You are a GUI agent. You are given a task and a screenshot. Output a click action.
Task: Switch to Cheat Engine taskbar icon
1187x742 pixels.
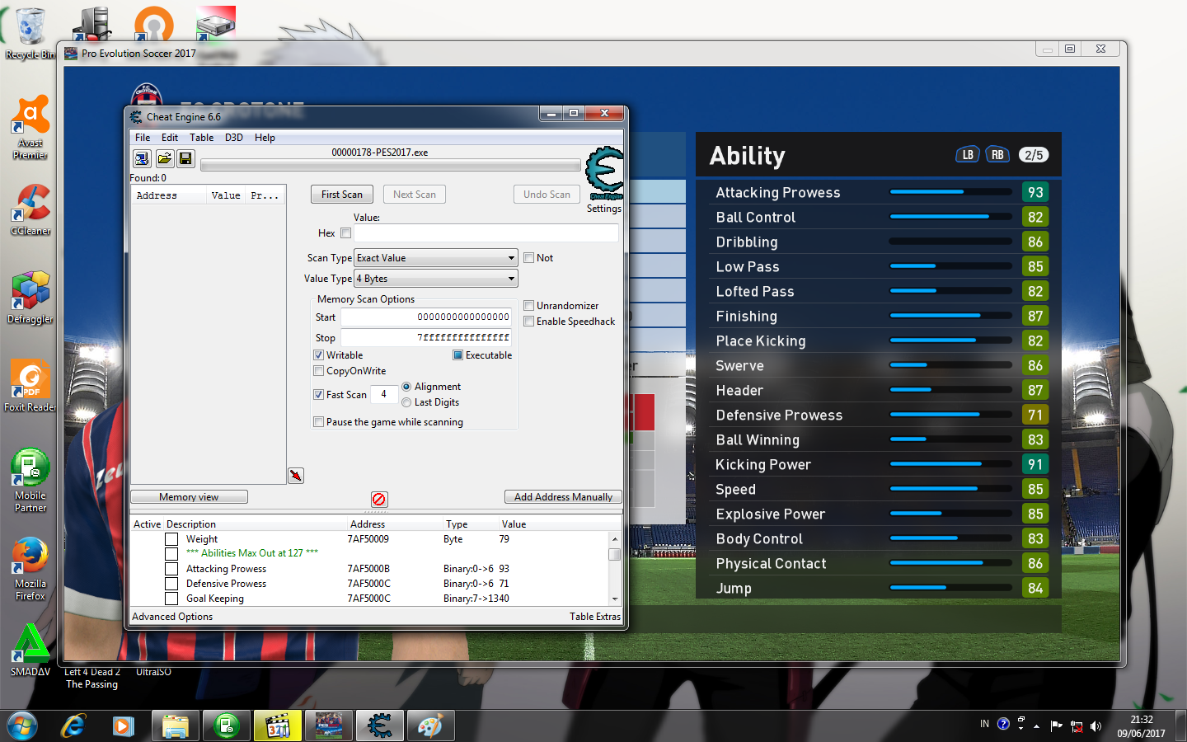[x=380, y=726]
